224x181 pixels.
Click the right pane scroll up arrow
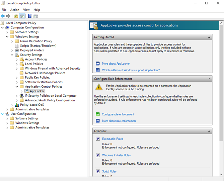(x=221, y=23)
